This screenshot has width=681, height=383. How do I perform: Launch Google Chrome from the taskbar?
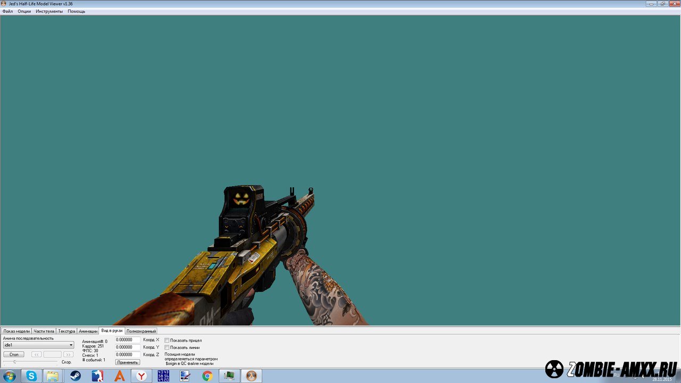pos(207,376)
